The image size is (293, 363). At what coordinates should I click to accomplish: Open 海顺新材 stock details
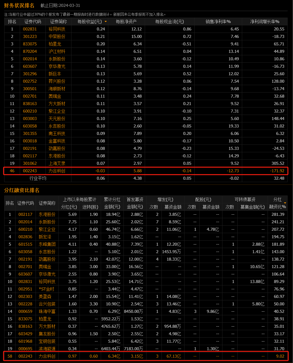(x=57, y=89)
